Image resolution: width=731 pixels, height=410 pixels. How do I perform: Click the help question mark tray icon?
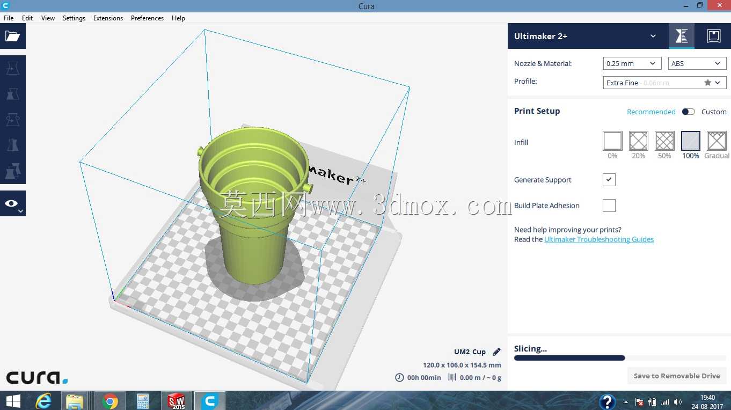607,401
